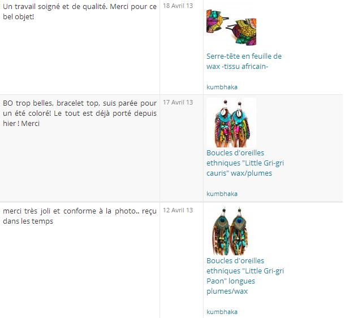The image size is (362, 318).
Task: Visit kumbhaka shop under the cauris earrings
Action: tap(222, 194)
